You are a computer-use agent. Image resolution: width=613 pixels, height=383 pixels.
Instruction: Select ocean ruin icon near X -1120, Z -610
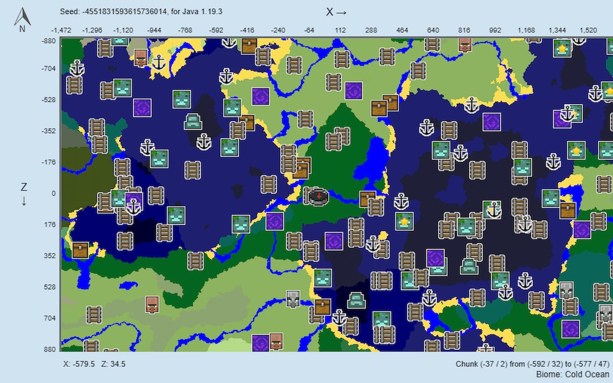click(x=123, y=88)
